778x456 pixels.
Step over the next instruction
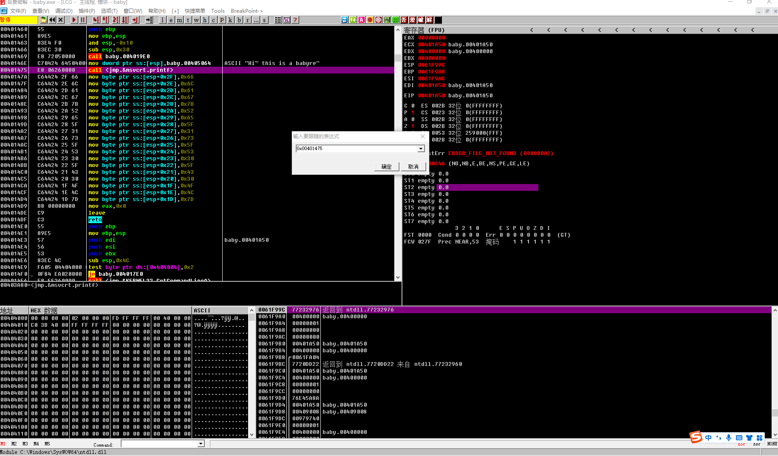(x=105, y=20)
